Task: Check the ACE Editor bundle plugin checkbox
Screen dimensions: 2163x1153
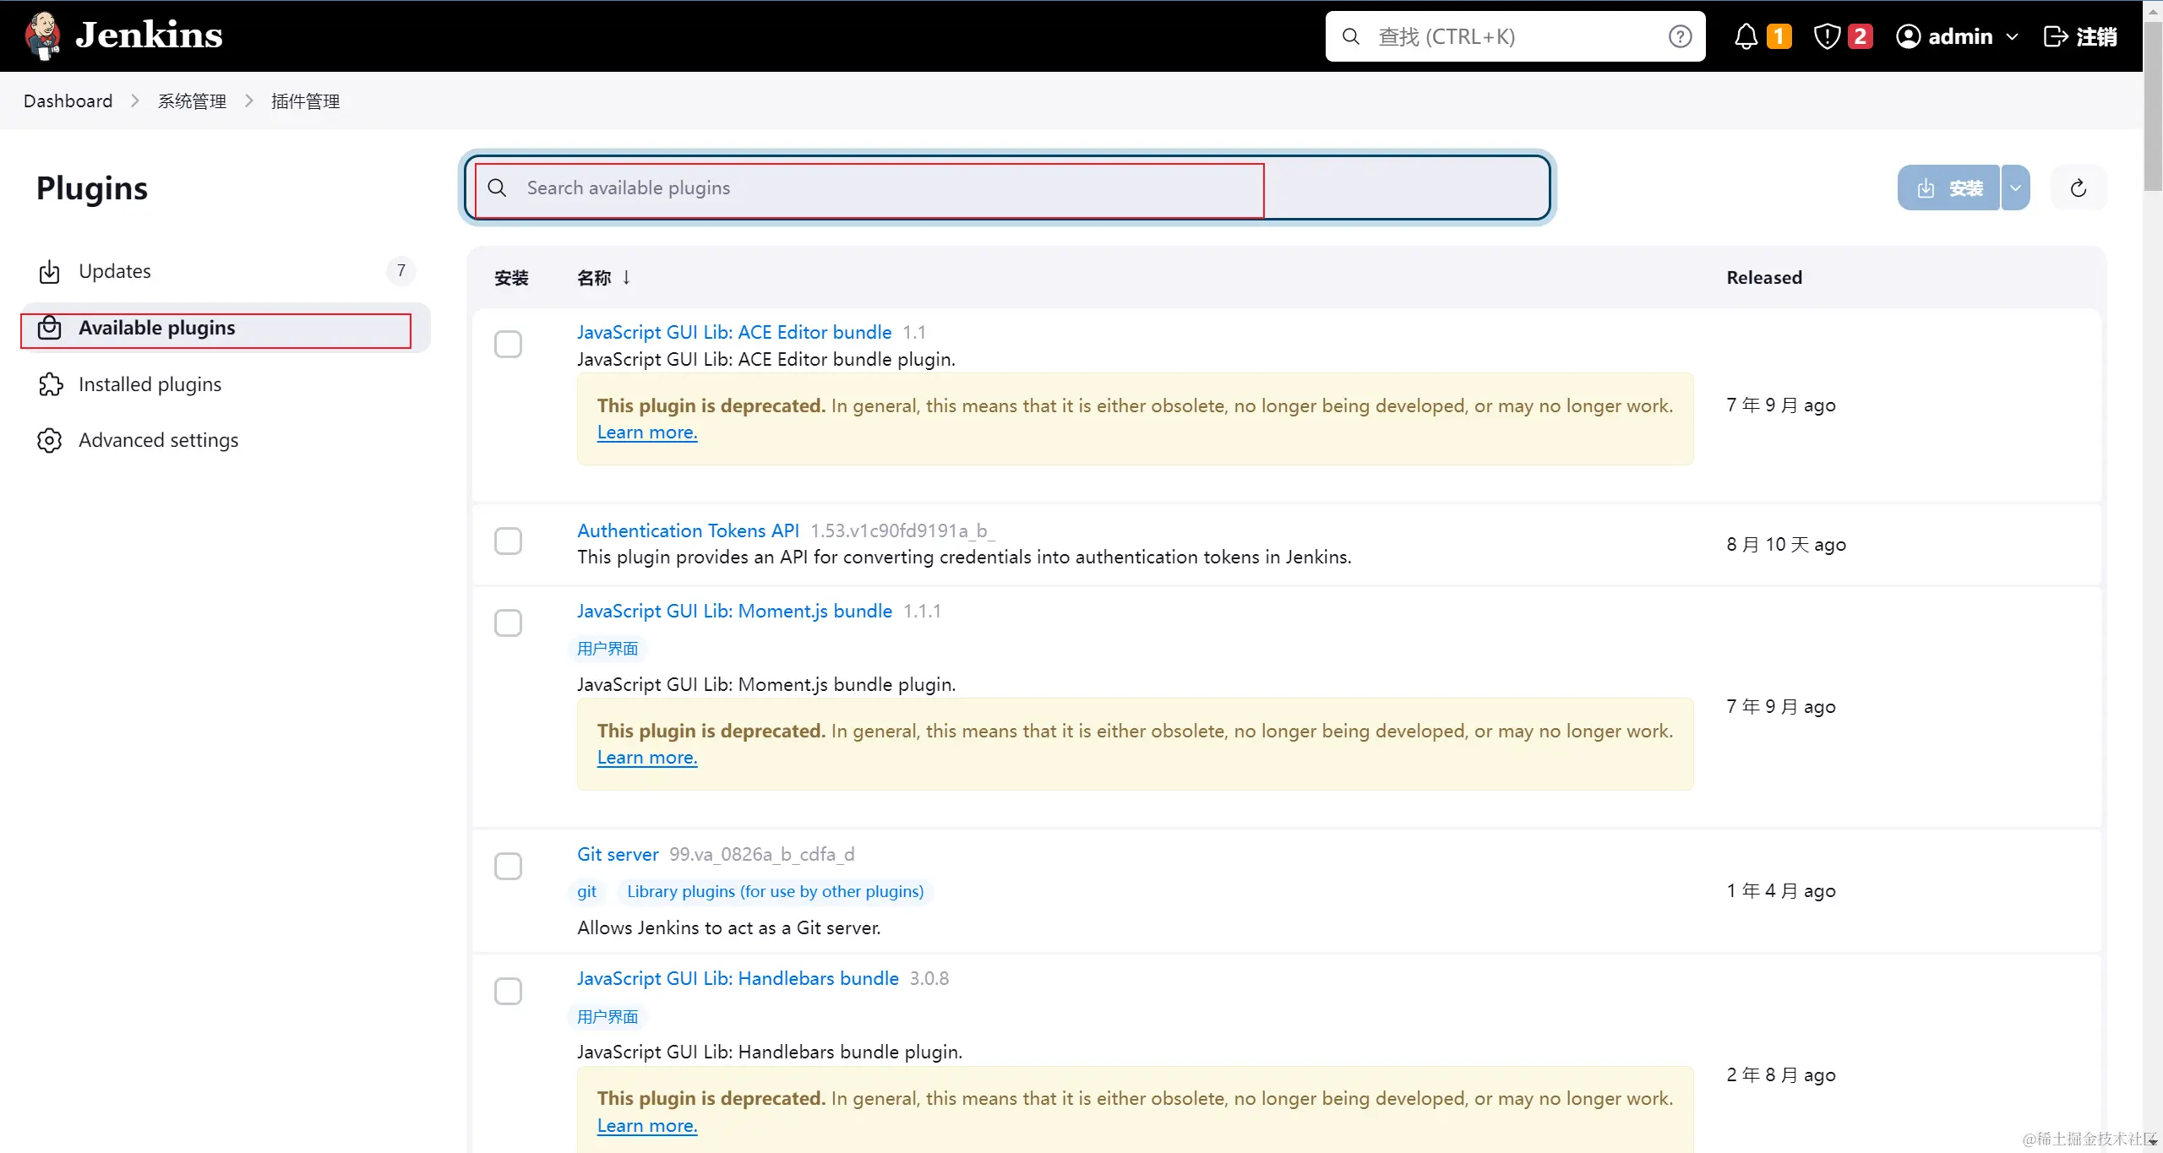Action: pyautogui.click(x=508, y=345)
